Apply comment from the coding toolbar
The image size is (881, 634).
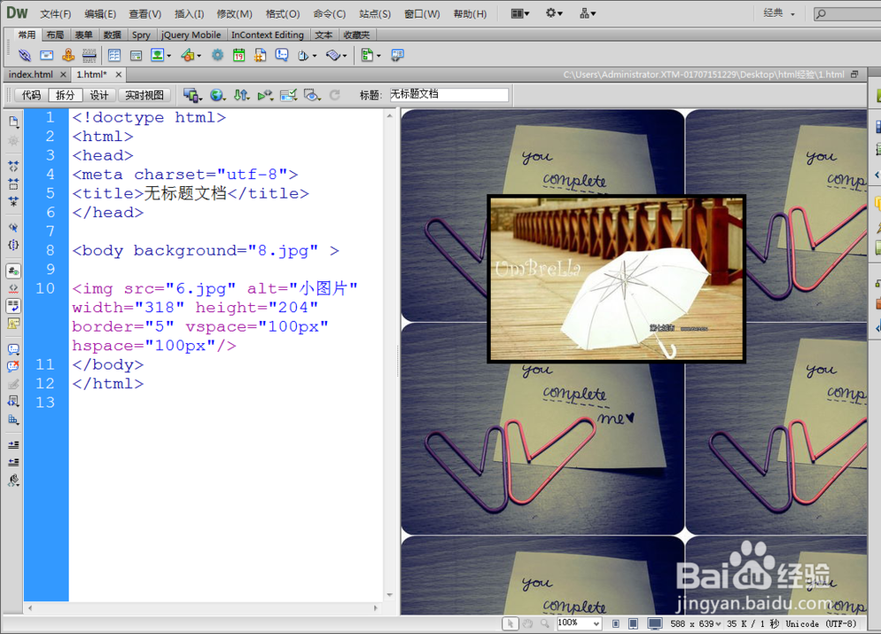(x=13, y=349)
